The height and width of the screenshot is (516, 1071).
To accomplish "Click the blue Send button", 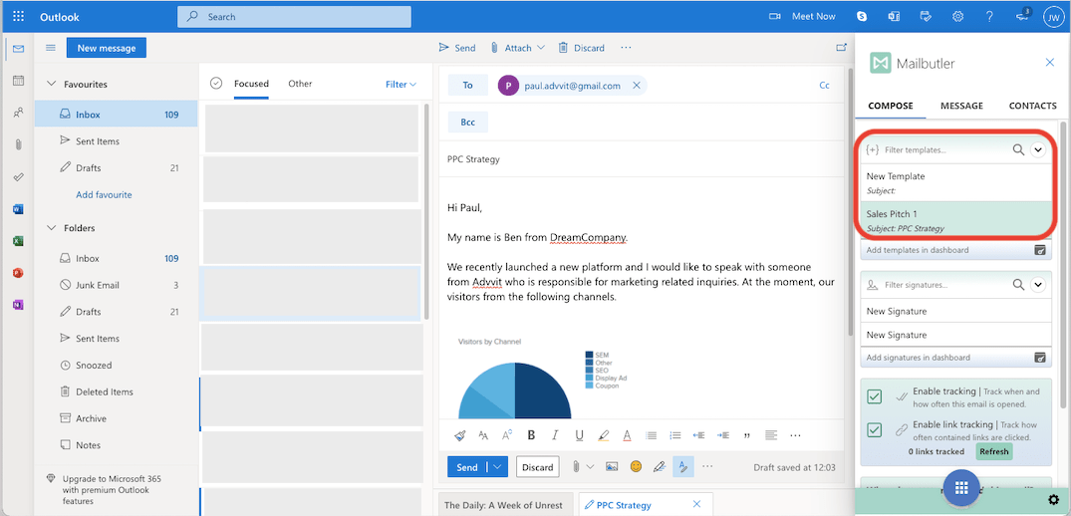I will (467, 467).
